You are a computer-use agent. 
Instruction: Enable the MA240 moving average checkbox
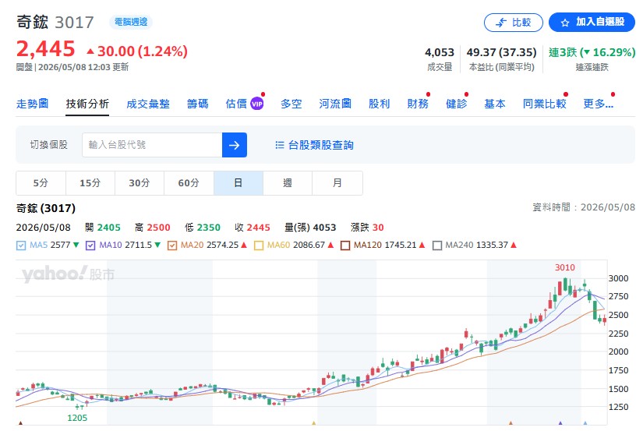coord(437,246)
